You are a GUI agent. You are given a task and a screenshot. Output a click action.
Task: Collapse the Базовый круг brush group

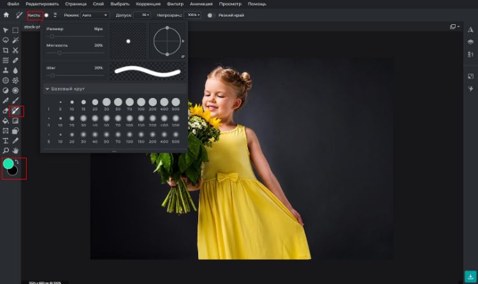pyautogui.click(x=47, y=89)
